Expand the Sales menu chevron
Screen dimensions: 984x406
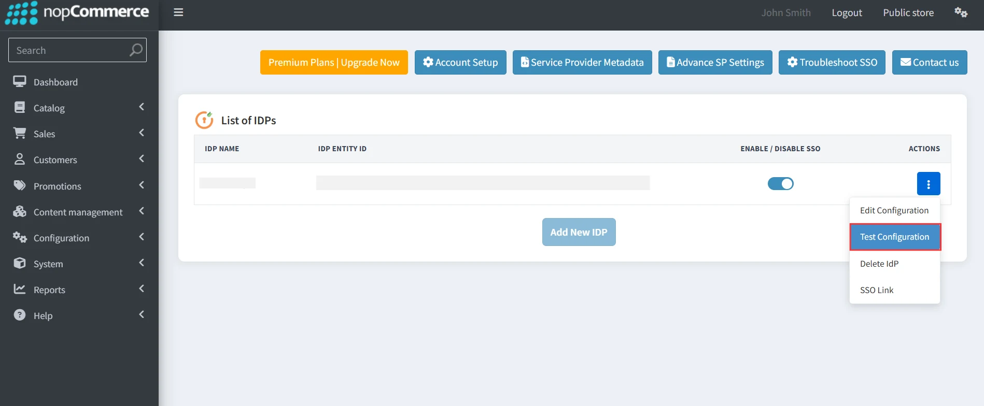tap(142, 133)
